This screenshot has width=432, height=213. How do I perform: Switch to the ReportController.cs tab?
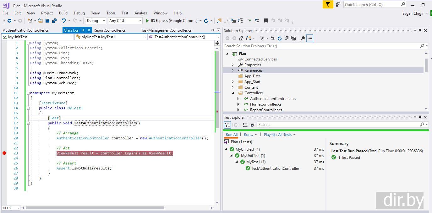[110, 30]
